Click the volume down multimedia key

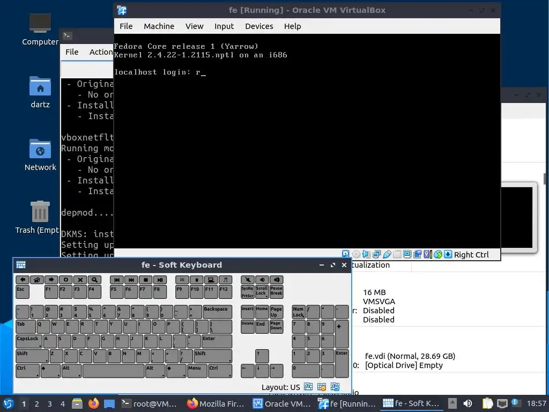(x=262, y=279)
